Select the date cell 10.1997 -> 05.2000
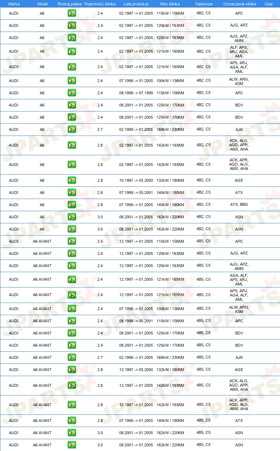This screenshot has width=280, height=451. (136, 180)
